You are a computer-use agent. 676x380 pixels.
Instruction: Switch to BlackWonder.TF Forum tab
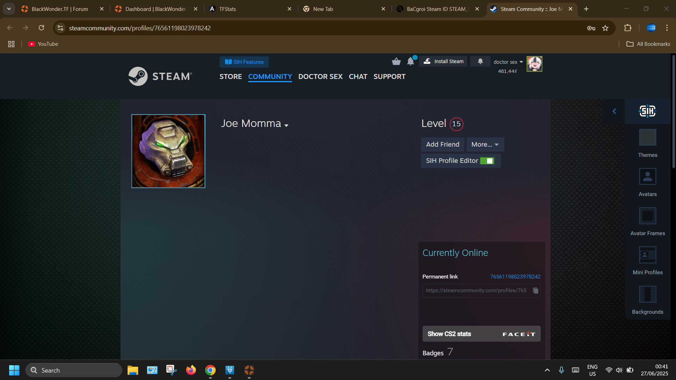click(60, 9)
